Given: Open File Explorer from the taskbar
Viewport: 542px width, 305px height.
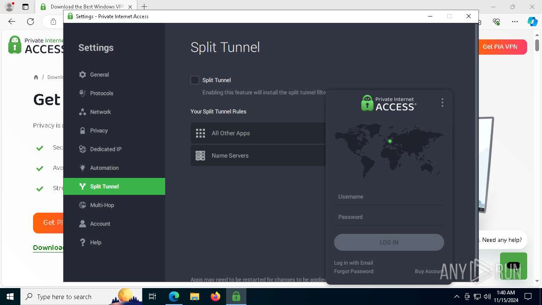Looking at the screenshot, I should [194, 297].
